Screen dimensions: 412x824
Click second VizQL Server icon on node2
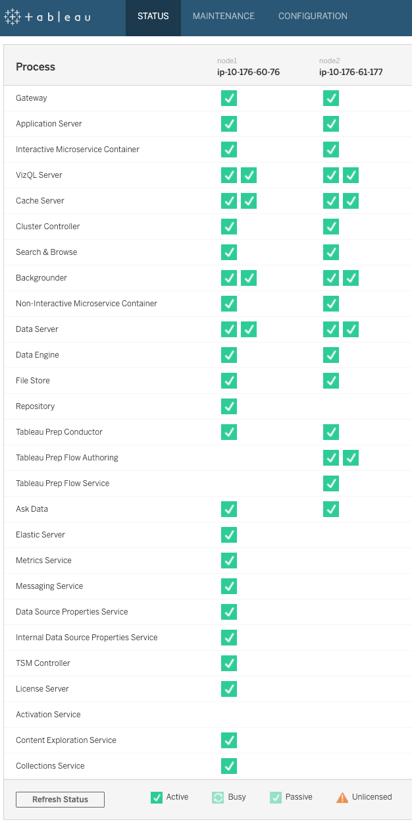(351, 175)
